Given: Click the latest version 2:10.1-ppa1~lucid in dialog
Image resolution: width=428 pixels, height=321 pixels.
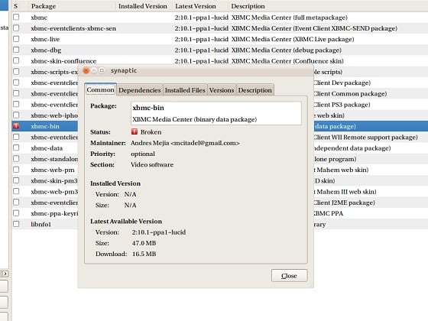Looking at the screenshot, I should point(159,232).
